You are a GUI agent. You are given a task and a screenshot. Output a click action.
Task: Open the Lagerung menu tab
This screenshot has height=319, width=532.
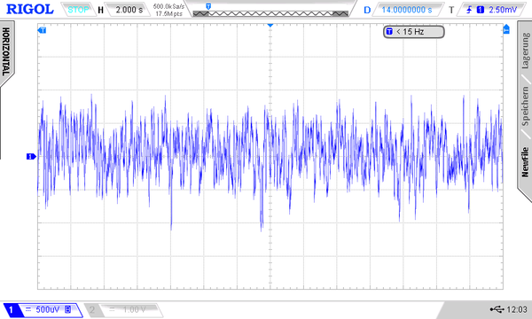(525, 51)
